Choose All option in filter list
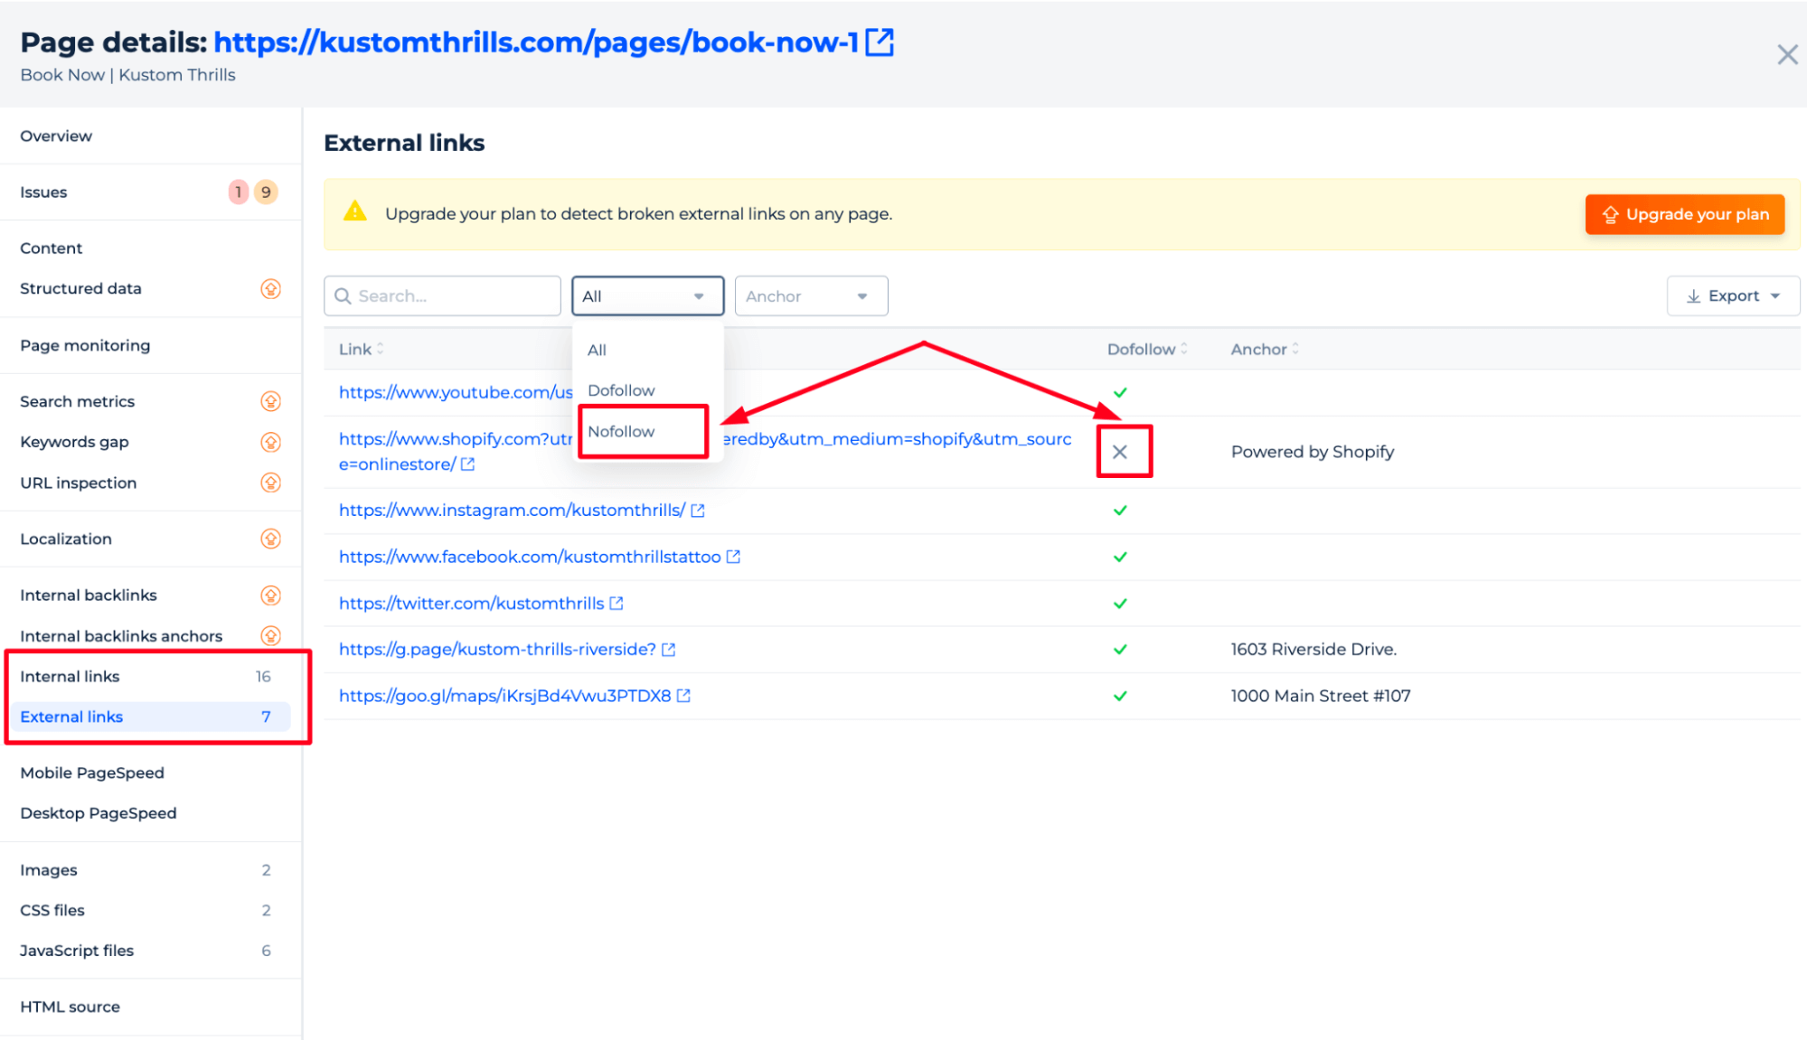Image resolution: width=1807 pixels, height=1040 pixels. [647, 350]
